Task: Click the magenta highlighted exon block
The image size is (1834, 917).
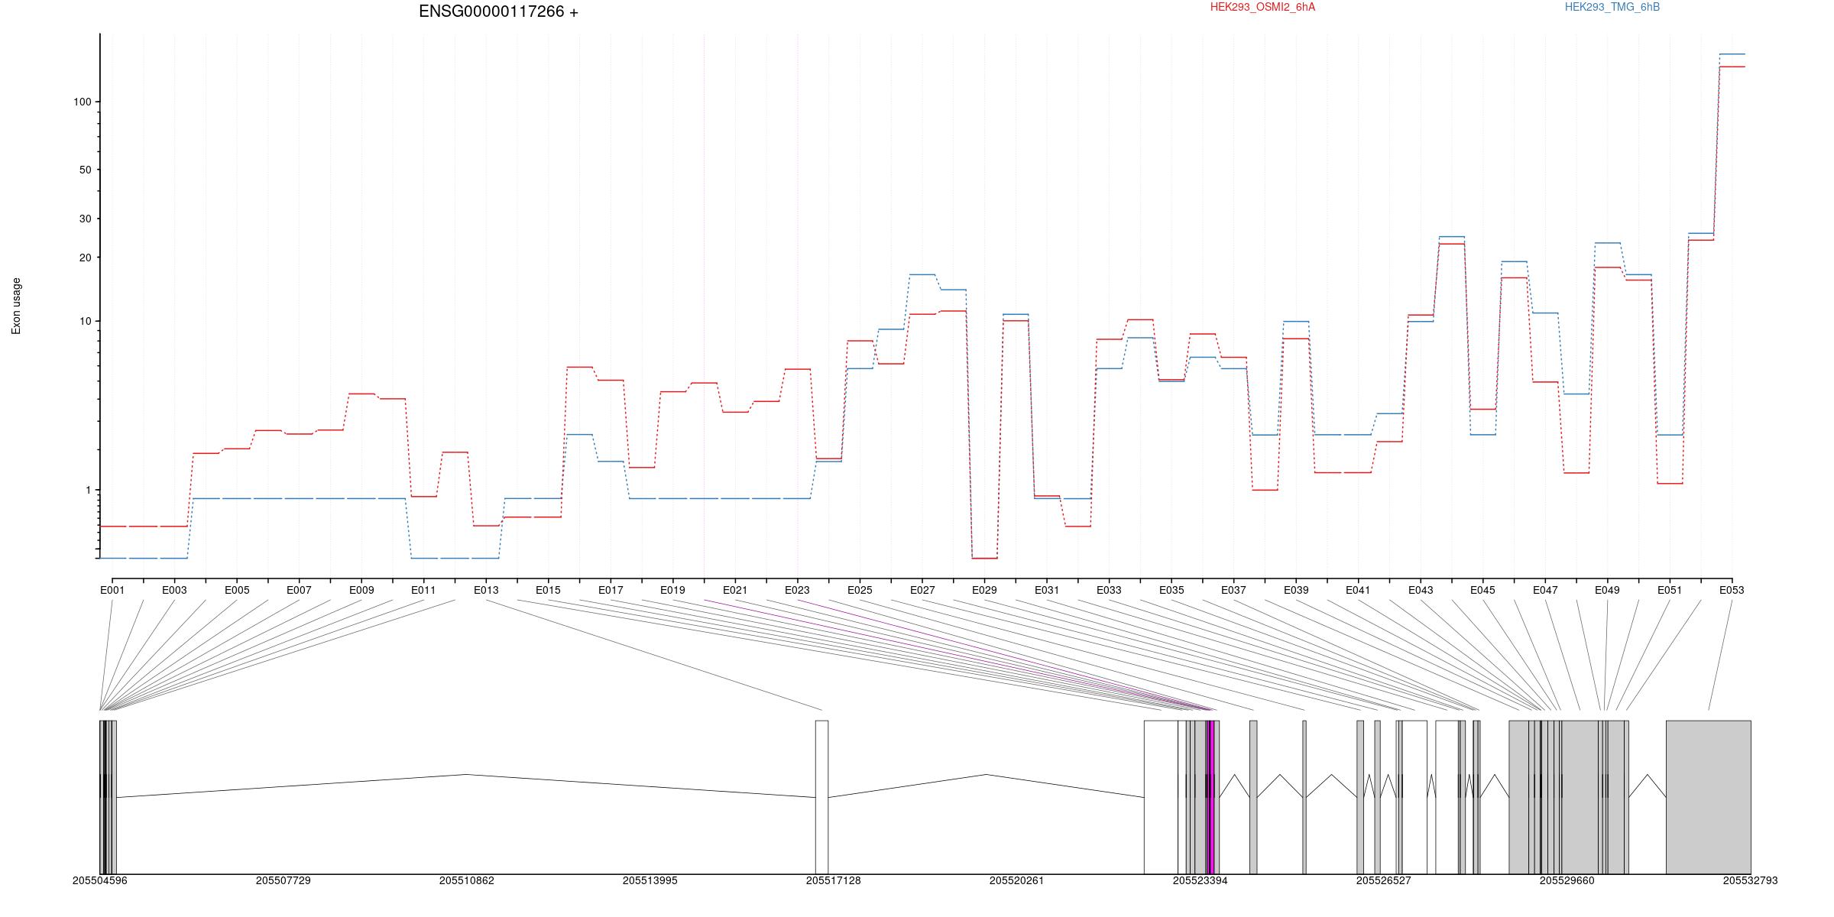Action: click(x=1211, y=797)
